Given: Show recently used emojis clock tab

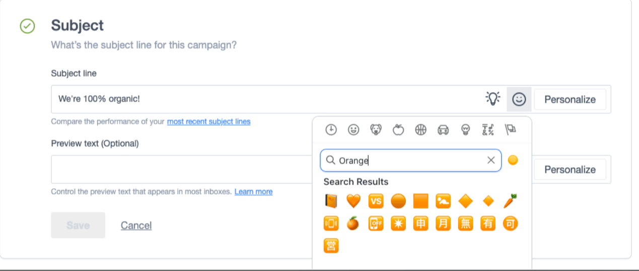Looking at the screenshot, I should 331,130.
